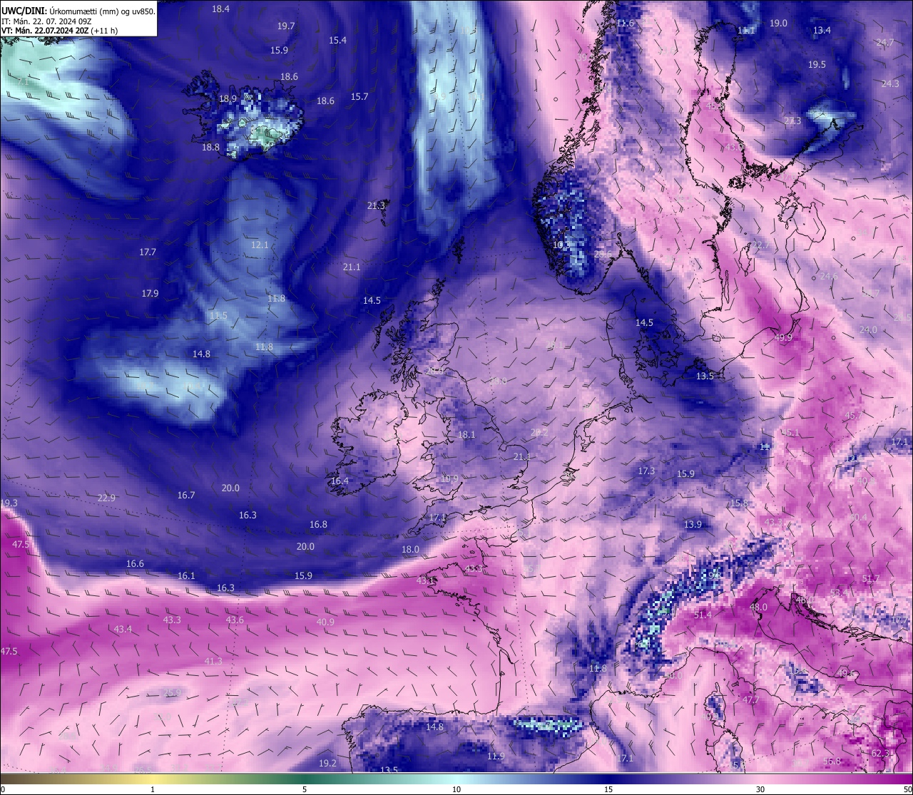The image size is (913, 795).
Task: Select the 15.8 value label
Action: 739,504
